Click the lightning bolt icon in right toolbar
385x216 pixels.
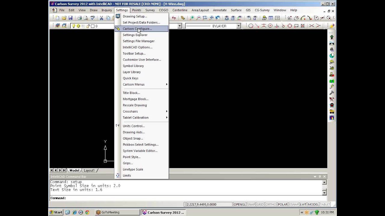[x=332, y=87]
